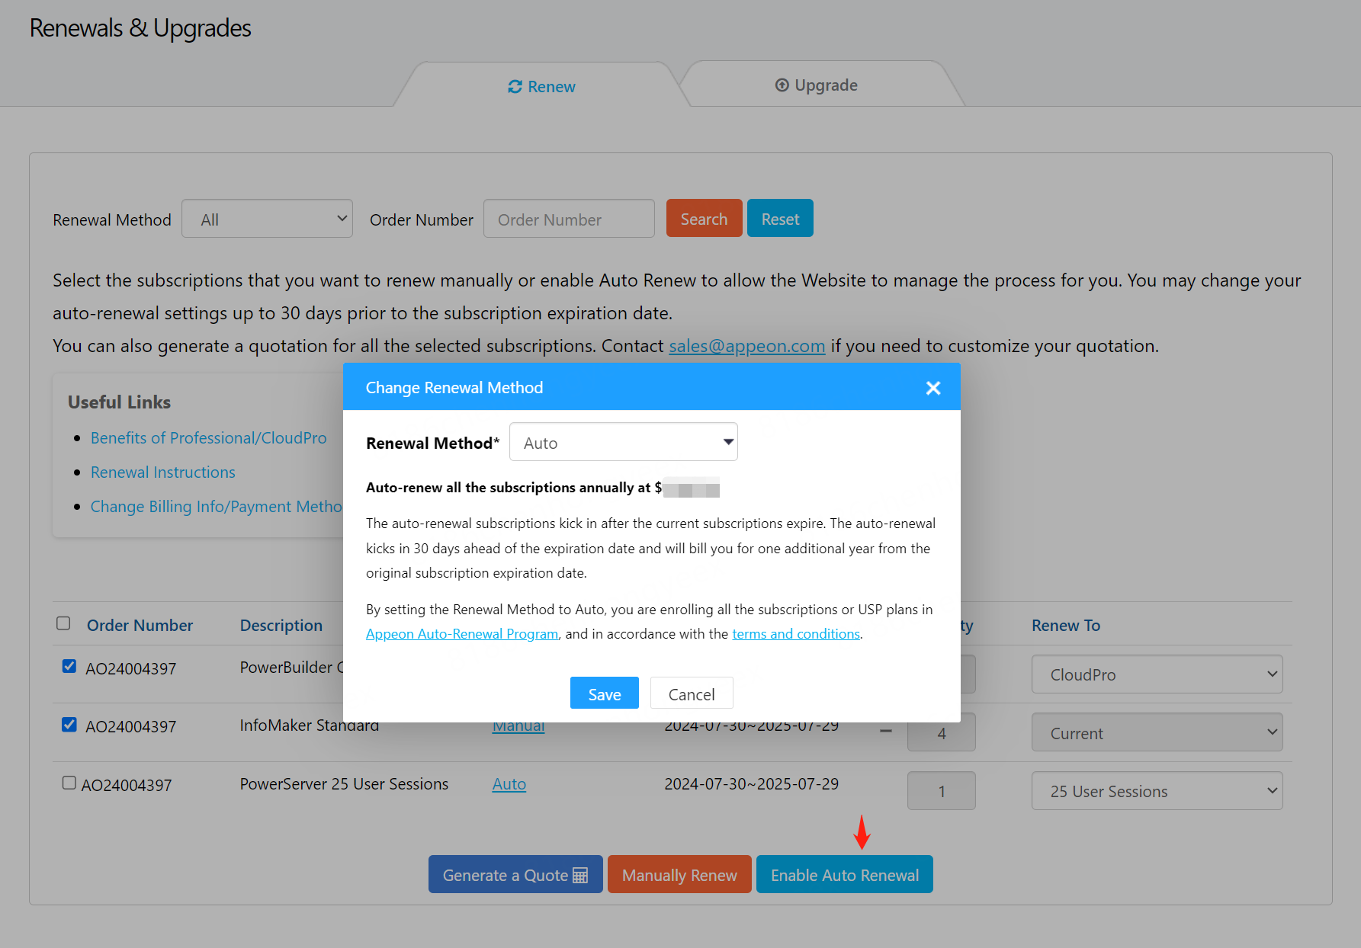The width and height of the screenshot is (1361, 948).
Task: Expand the Renewal Method filter showing All
Action: [267, 219]
